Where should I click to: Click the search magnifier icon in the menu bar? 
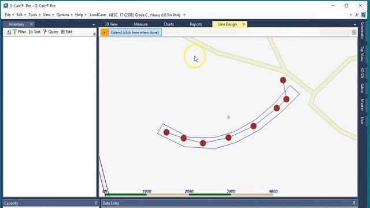364,15
